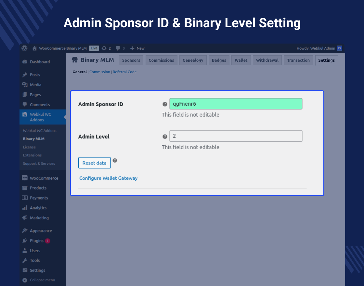Click the Reset data button
The width and height of the screenshot is (364, 286).
[95, 163]
